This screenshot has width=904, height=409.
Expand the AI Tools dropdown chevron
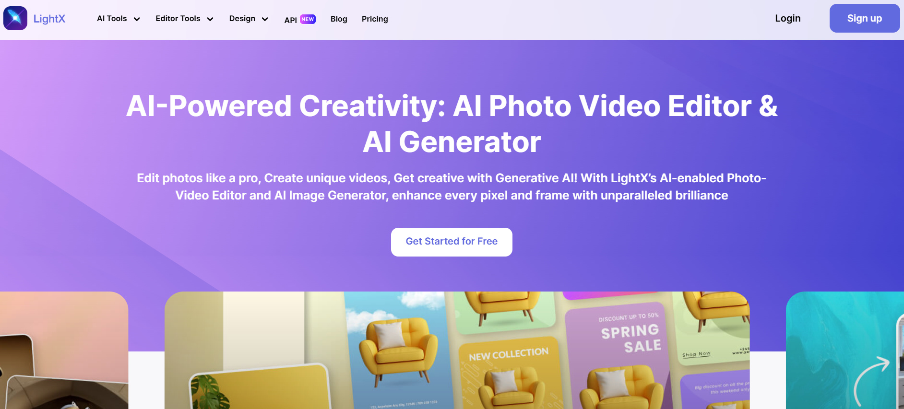137,19
